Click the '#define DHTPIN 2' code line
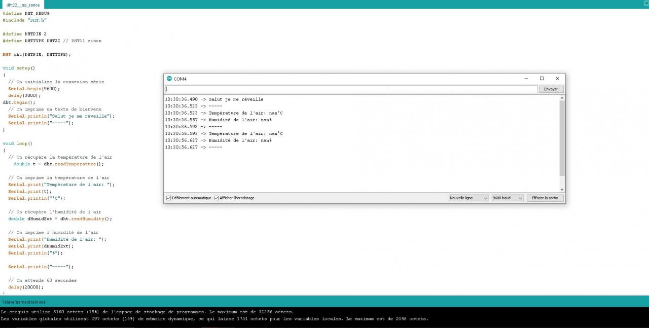649x328 pixels. (24, 34)
